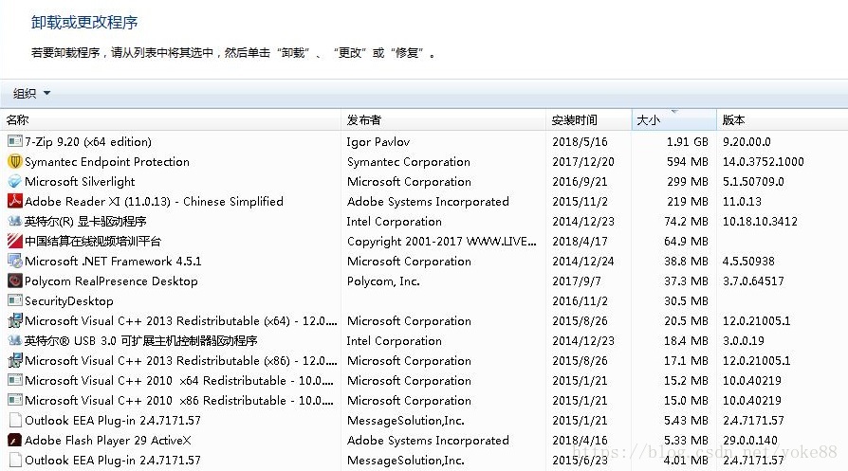Select Adobe Reader XI (11.0.13) Chinese Simplified
The height and width of the screenshot is (471, 848).
pos(154,201)
